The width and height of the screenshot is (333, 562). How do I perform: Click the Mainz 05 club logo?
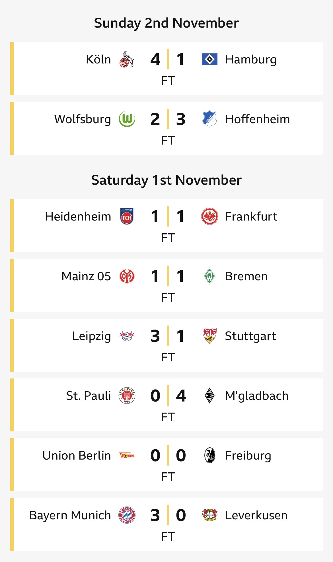127,276
